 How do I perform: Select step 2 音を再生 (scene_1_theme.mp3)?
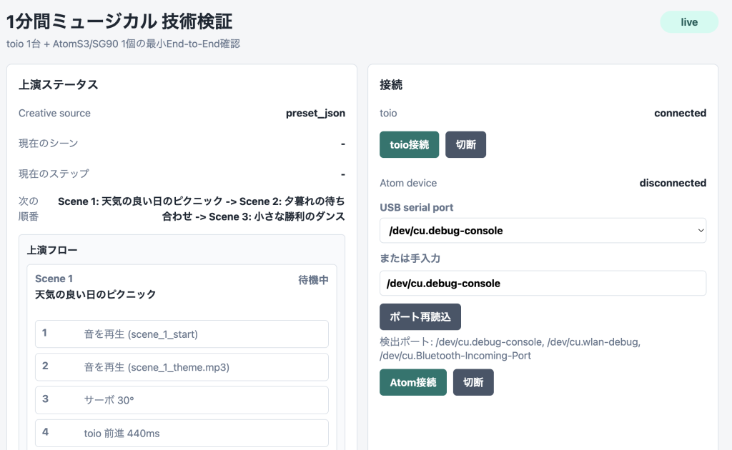pos(182,367)
